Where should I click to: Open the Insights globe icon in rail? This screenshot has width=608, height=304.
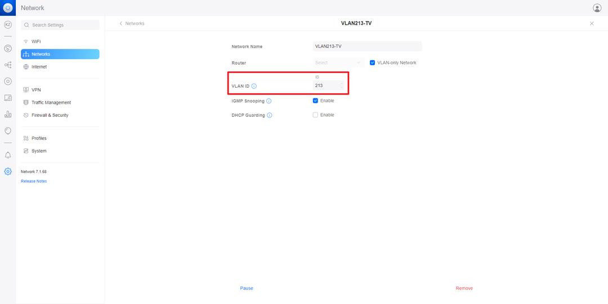[x=8, y=130]
